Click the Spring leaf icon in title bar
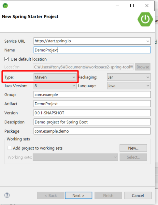Image resolution: width=158 pixels, height=205 pixels. tap(5, 6)
